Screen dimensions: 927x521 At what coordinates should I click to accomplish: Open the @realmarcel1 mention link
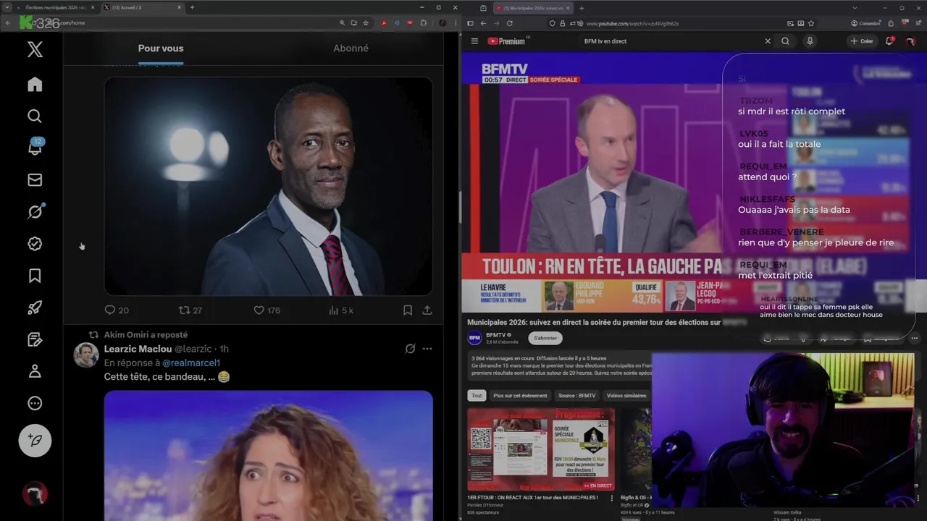pos(191,363)
